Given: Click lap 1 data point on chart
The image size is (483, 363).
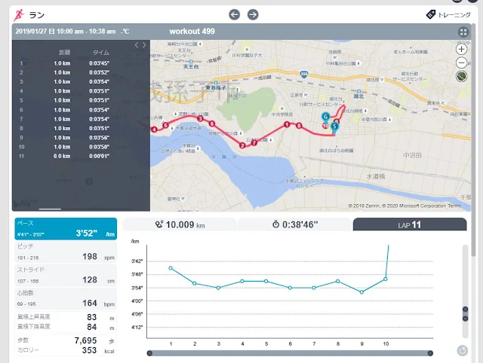Looking at the screenshot, I should pos(171,268).
